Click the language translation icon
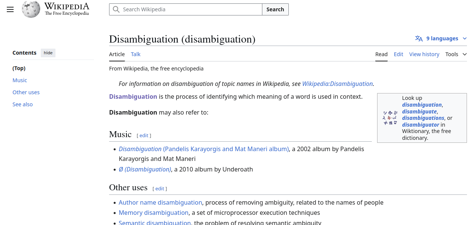The height and width of the screenshot is (225, 473). pos(419,38)
